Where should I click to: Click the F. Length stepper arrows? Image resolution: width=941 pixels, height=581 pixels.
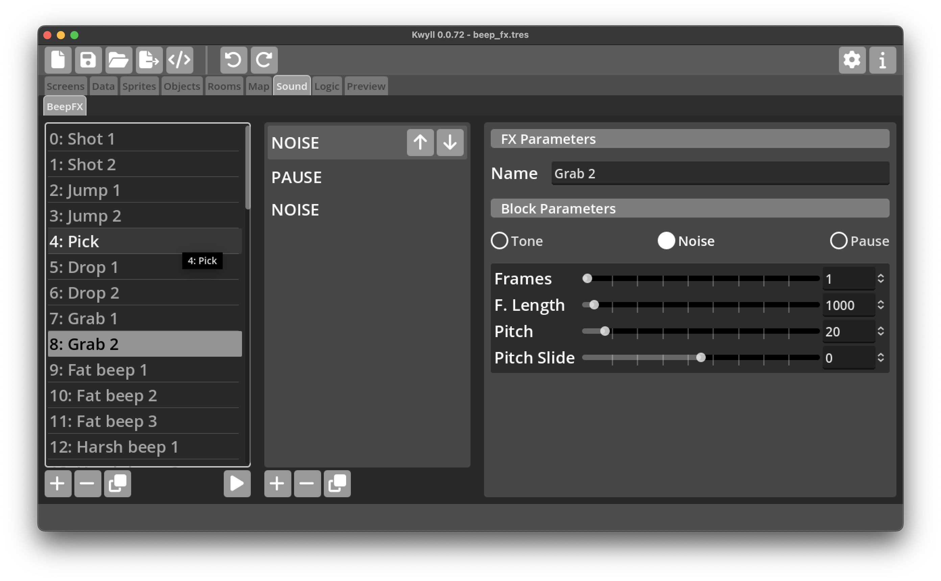coord(880,305)
